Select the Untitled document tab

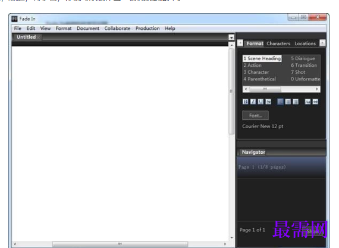(26, 37)
